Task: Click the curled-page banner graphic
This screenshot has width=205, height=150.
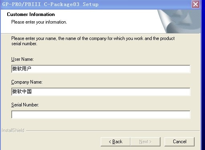Action: click(179, 21)
